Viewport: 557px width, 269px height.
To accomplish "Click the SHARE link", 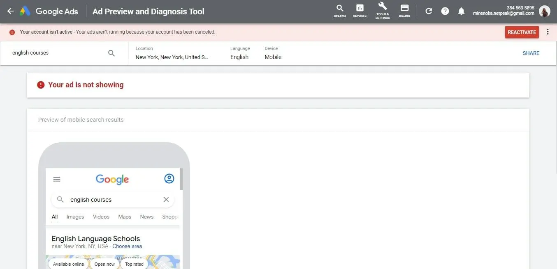I will (531, 53).
